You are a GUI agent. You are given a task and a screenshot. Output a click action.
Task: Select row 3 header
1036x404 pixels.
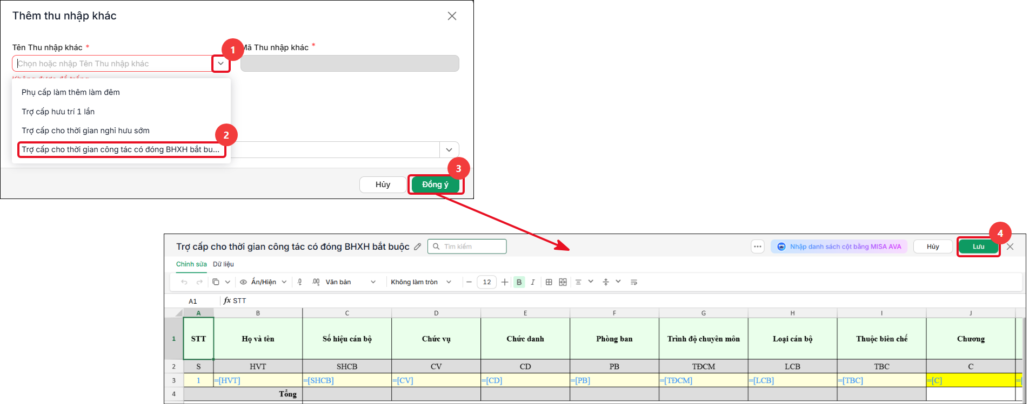pyautogui.click(x=174, y=380)
